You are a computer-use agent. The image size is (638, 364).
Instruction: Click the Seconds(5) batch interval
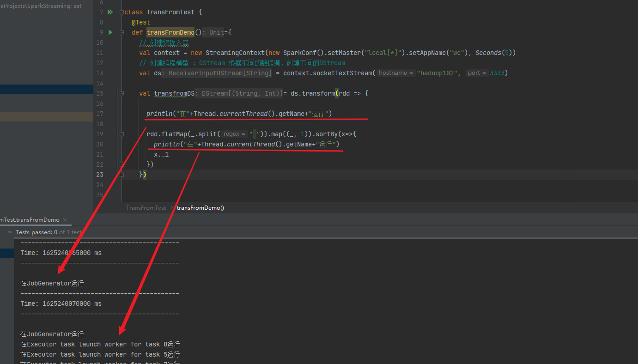(x=494, y=53)
